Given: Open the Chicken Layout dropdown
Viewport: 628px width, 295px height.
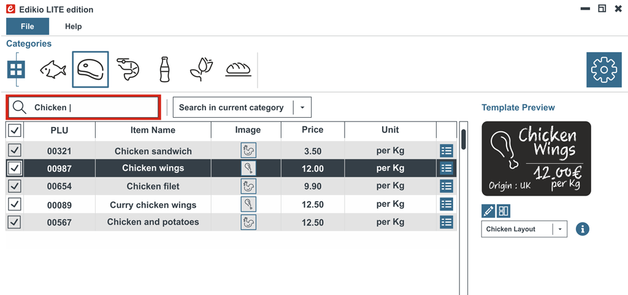Looking at the screenshot, I should 560,229.
